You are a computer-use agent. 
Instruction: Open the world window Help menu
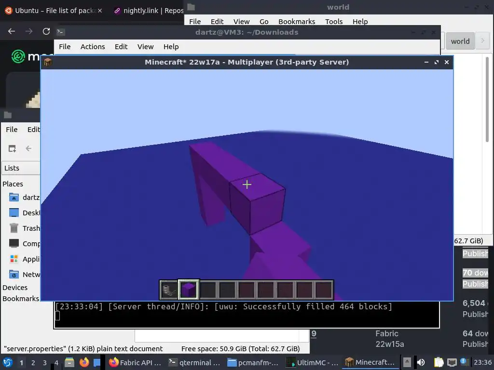click(360, 21)
